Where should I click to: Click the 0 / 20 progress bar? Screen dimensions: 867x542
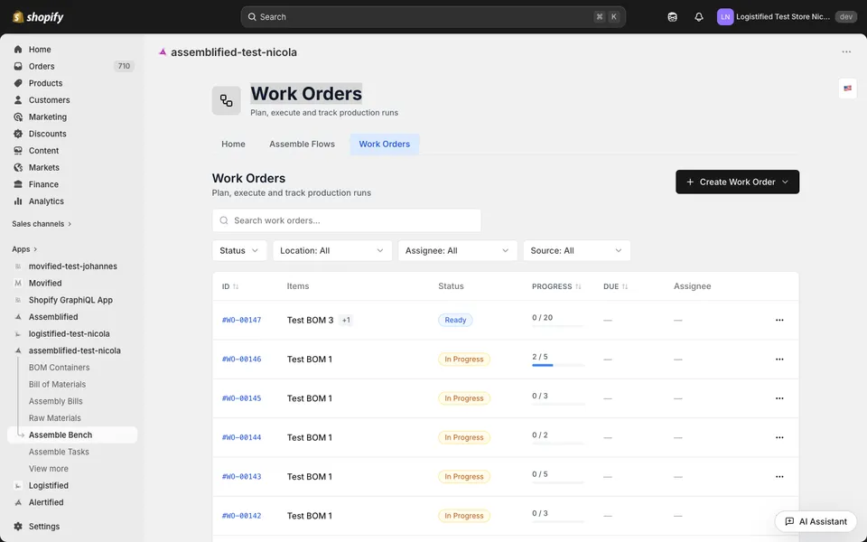[558, 326]
